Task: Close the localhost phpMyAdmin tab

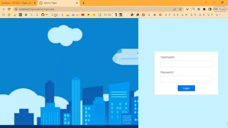Action: 35,3
